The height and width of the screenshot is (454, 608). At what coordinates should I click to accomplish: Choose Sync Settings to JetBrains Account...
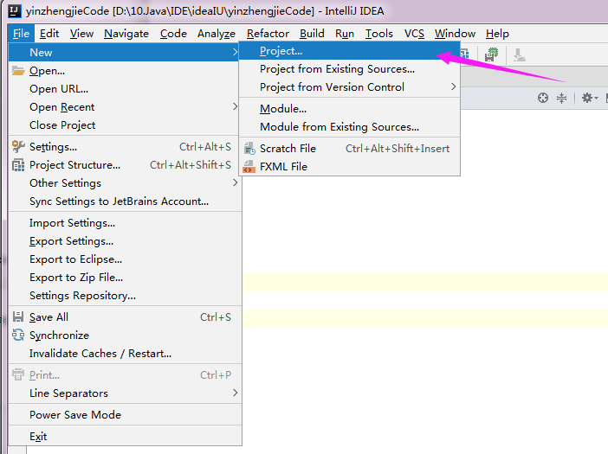[x=125, y=201]
